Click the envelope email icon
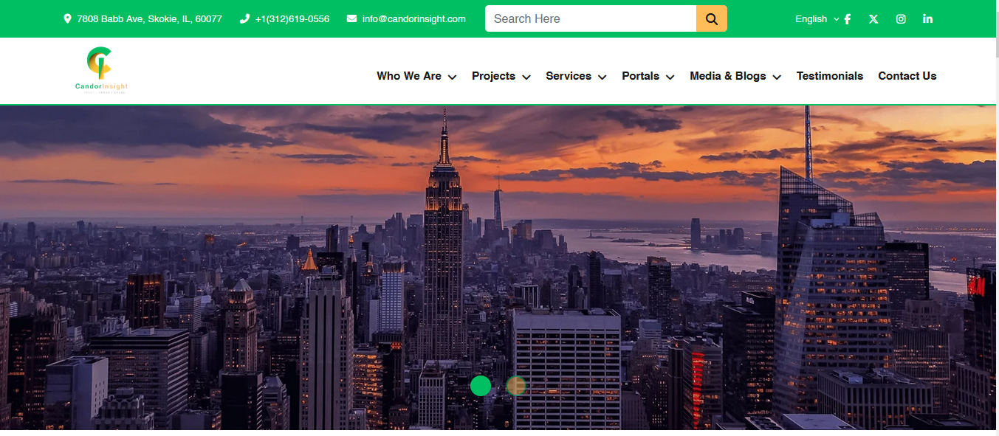The height and width of the screenshot is (436, 999). pyautogui.click(x=351, y=19)
